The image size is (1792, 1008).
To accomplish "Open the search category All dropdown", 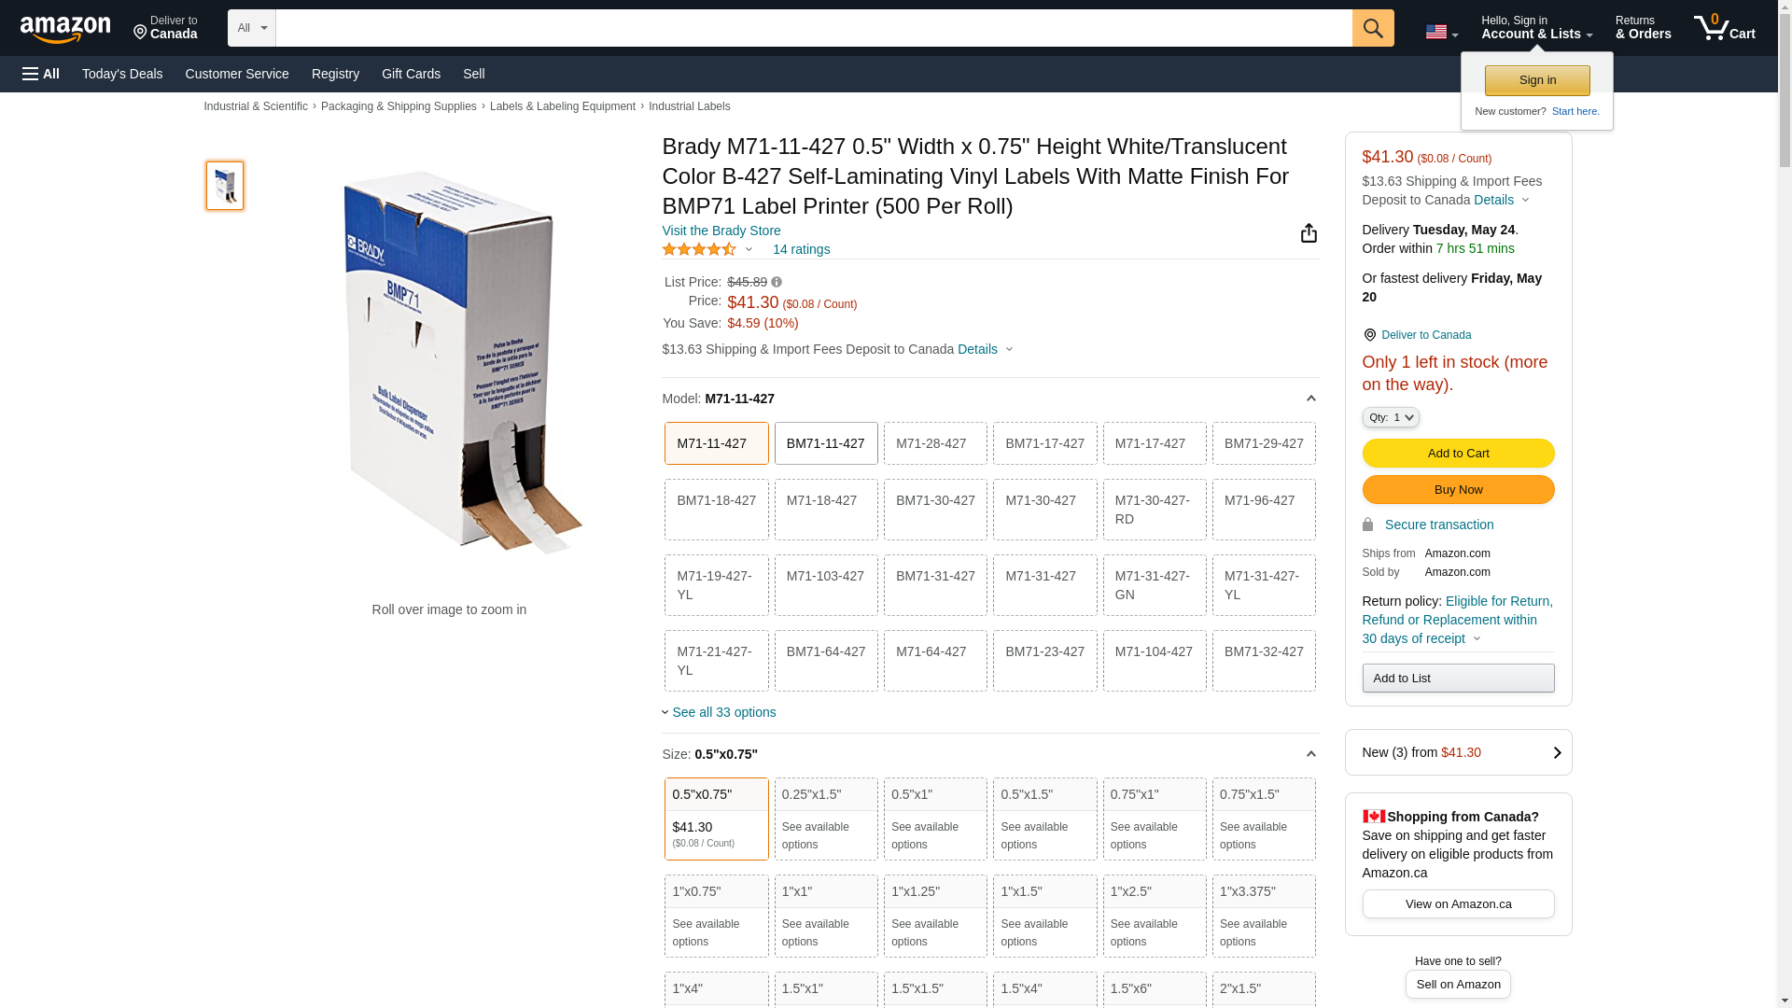I will point(251,28).
